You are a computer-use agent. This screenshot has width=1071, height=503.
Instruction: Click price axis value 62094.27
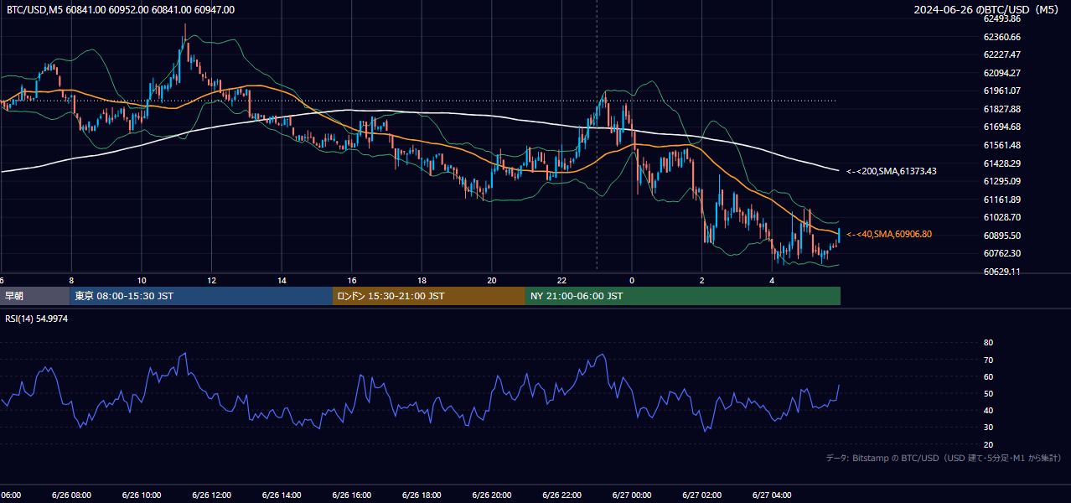click(1001, 73)
